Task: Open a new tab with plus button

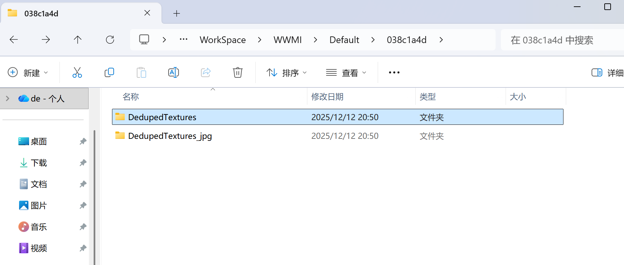Action: (x=177, y=13)
